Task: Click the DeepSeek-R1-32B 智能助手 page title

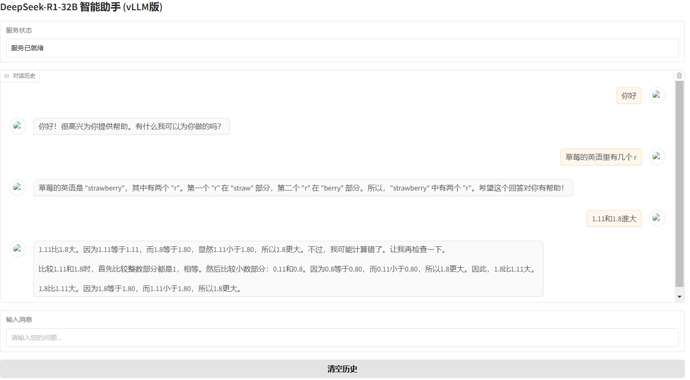Action: (x=81, y=7)
